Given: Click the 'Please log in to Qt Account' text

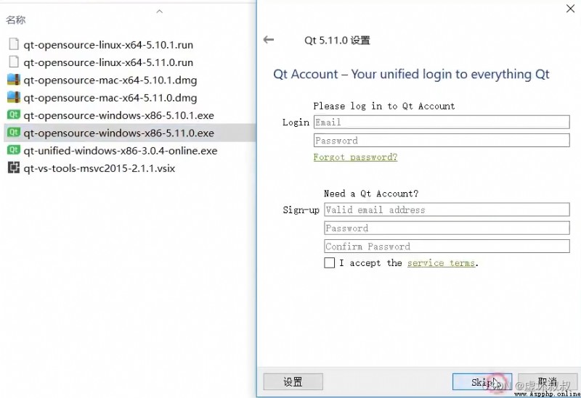Looking at the screenshot, I should coord(384,106).
